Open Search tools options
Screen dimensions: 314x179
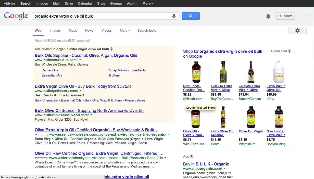tap(147, 30)
